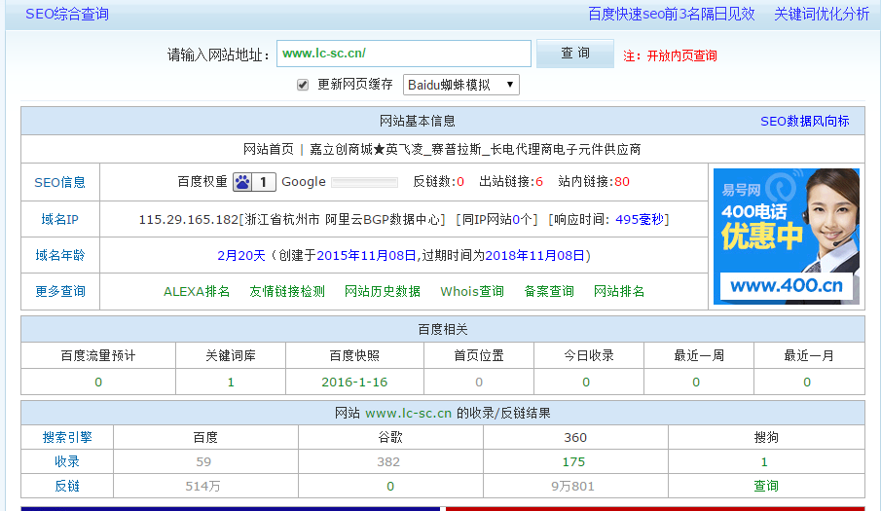Click the Baidu weight paw icon
The image size is (881, 511).
point(242,182)
